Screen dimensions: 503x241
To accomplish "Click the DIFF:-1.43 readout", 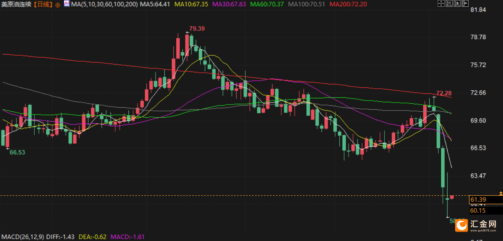I will point(61,237).
